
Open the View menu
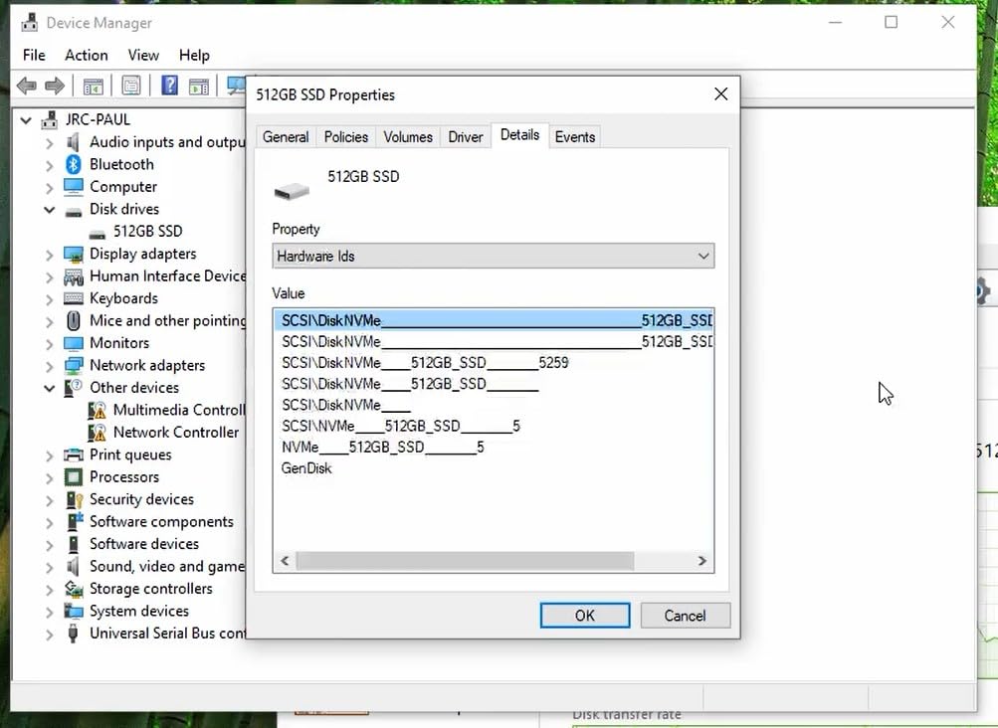tap(143, 56)
